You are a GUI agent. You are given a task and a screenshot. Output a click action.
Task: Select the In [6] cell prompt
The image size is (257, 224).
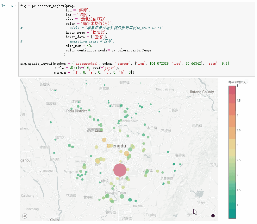[x=9, y=6]
